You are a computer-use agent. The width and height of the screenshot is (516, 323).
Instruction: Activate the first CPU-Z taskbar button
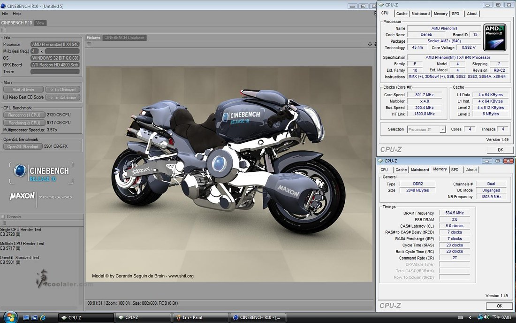pyautogui.click(x=86, y=318)
